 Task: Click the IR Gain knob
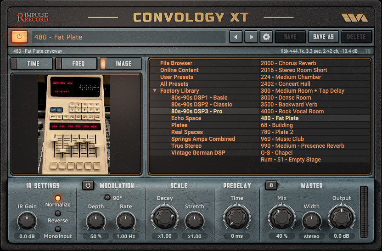[x=27, y=221]
